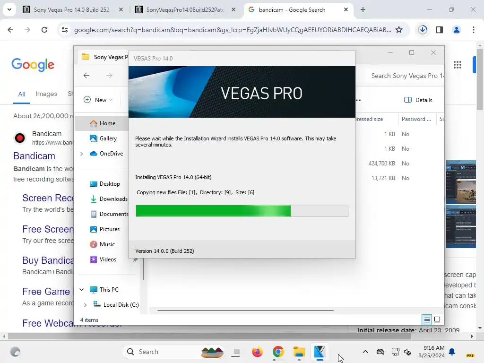
Task: Switch to the Sony Vegas Pro 14.0 Build 252 tab
Action: 72,9
